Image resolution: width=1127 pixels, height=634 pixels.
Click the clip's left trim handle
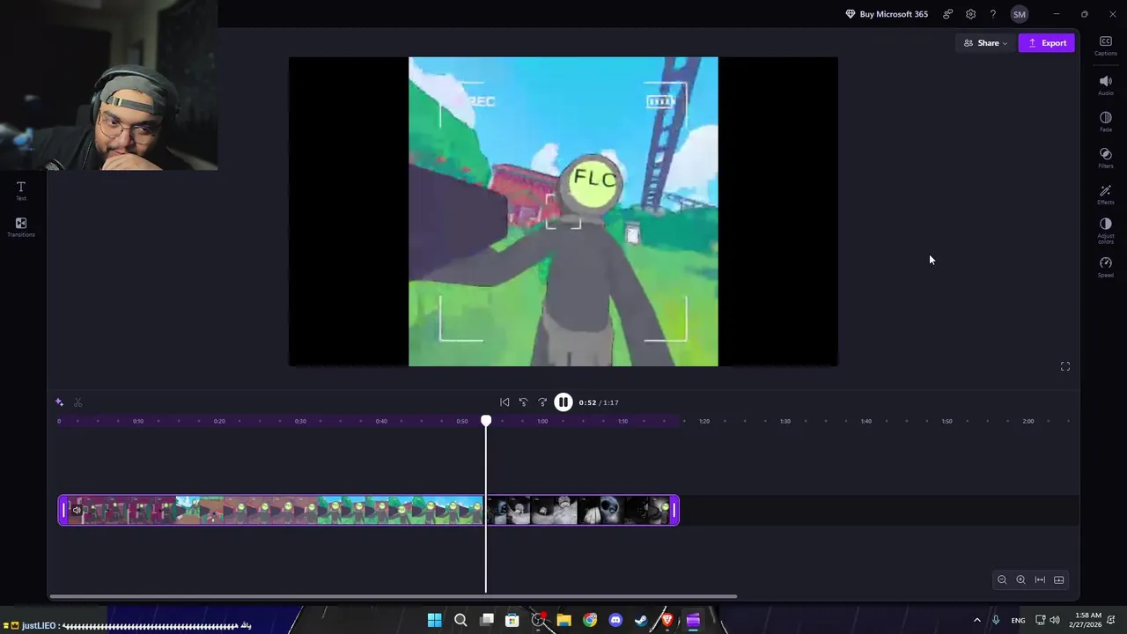pyautogui.click(x=63, y=510)
